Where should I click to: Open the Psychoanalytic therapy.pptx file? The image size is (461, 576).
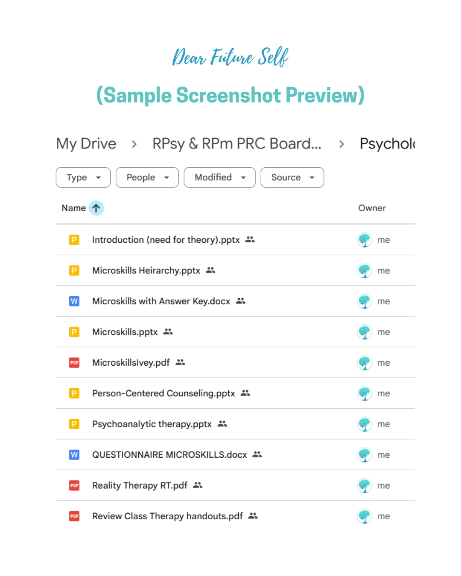tap(152, 424)
